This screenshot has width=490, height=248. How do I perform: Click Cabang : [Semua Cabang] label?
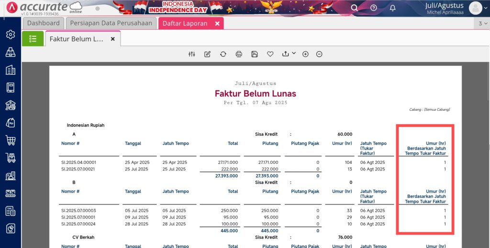pos(429,109)
